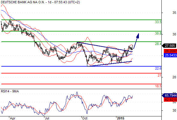This screenshot has width=177, height=120.
Task: Click the 30 tick on the price axis
Action: tap(174, 34)
